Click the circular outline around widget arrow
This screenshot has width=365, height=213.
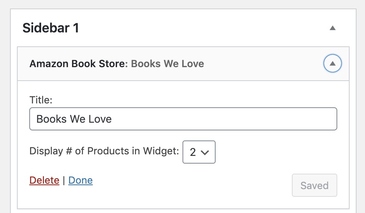326,64
